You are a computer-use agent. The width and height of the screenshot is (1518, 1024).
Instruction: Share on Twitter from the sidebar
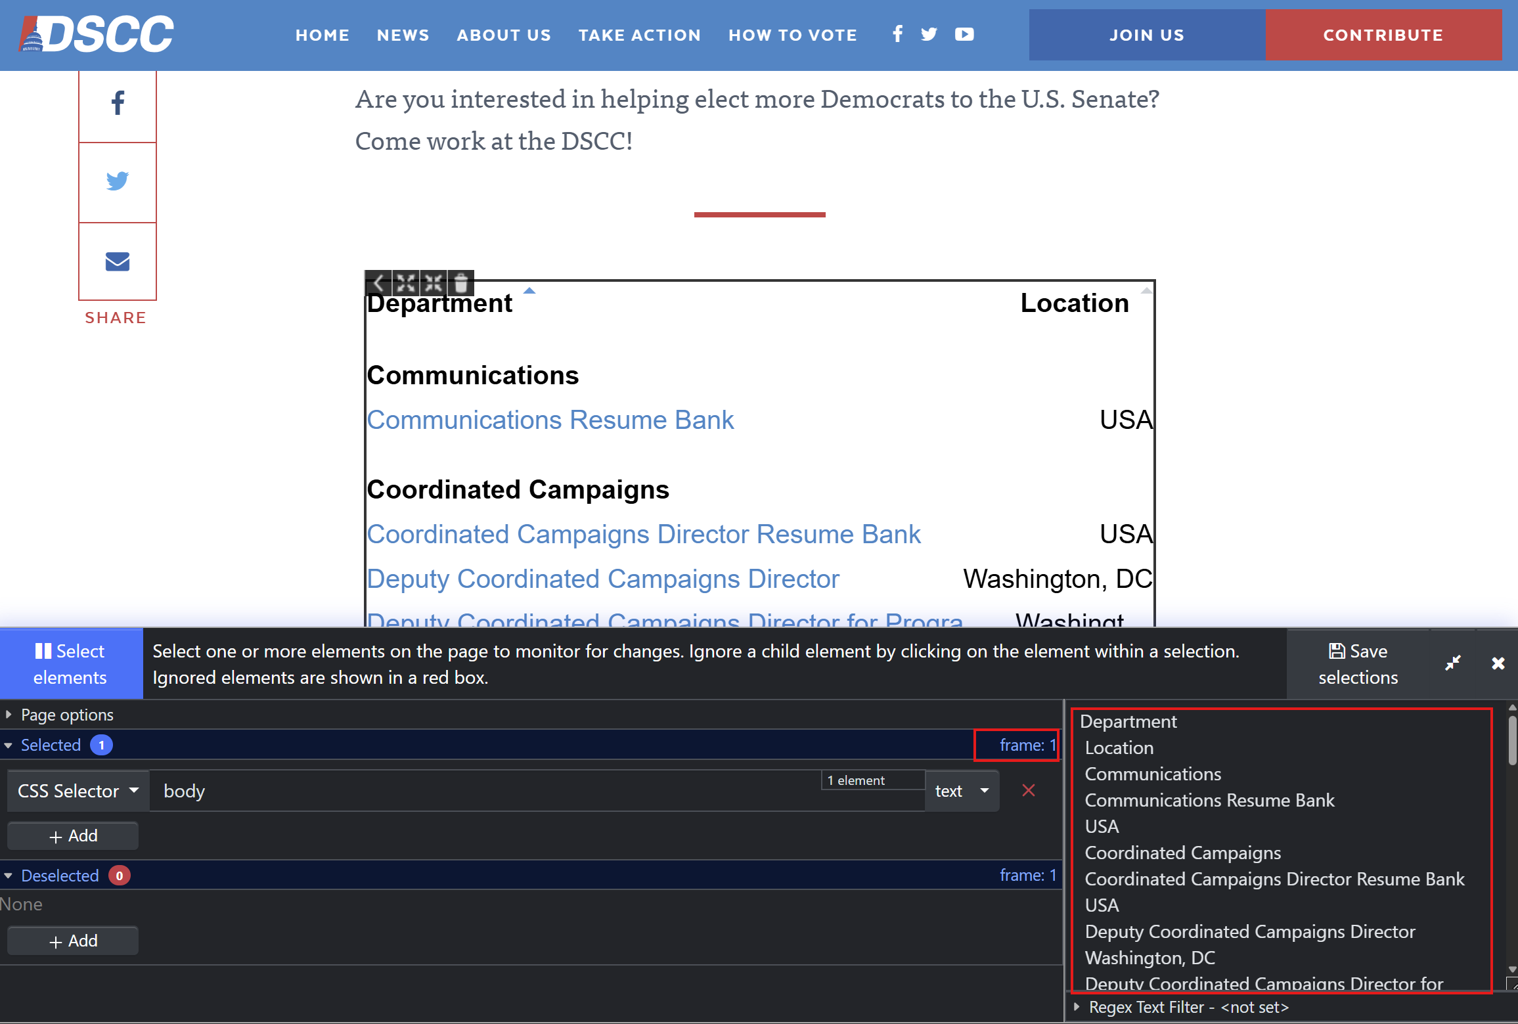click(x=118, y=181)
